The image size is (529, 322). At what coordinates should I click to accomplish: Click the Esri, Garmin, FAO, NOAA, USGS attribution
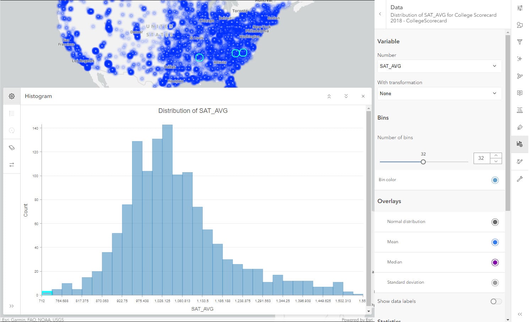point(33,320)
